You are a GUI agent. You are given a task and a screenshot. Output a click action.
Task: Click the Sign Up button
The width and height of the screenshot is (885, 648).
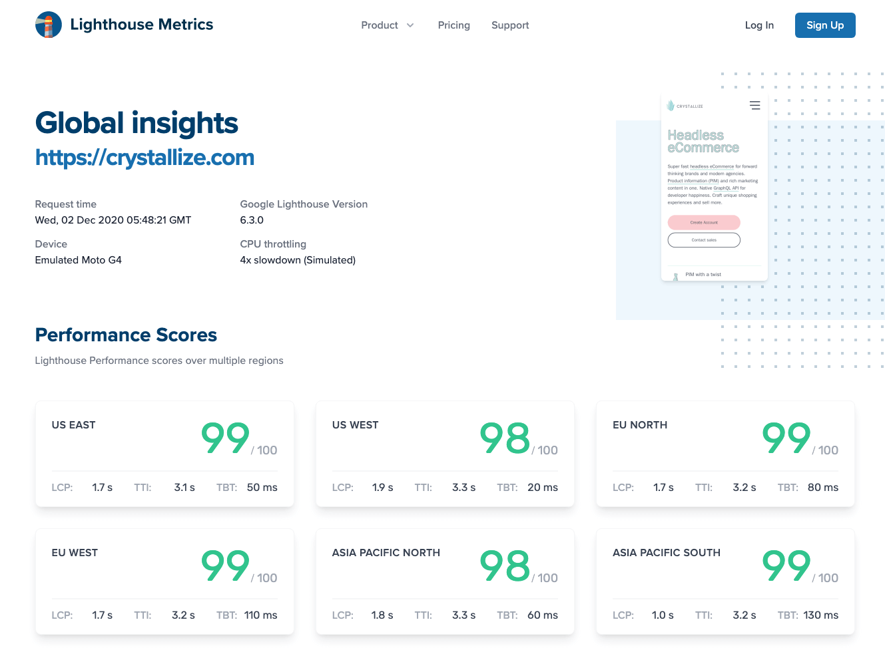click(x=825, y=25)
